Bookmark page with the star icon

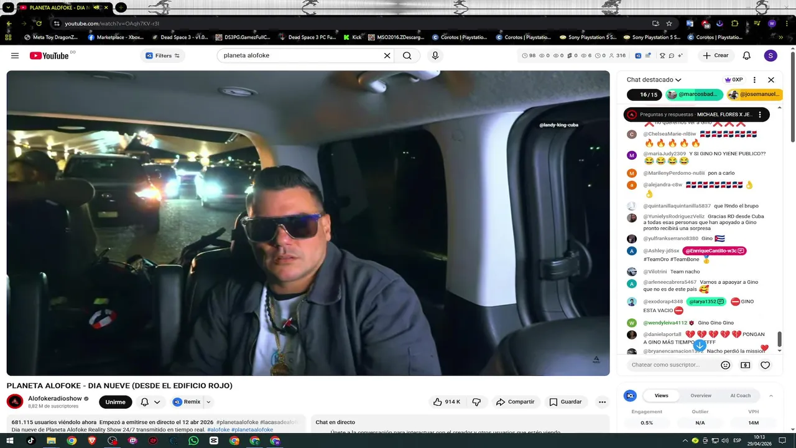tap(669, 24)
